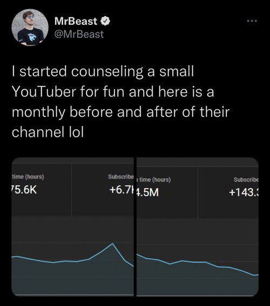Screen dimensions: 270x306
Task: Select the +6.7K subscribers card
Action: 103,190
